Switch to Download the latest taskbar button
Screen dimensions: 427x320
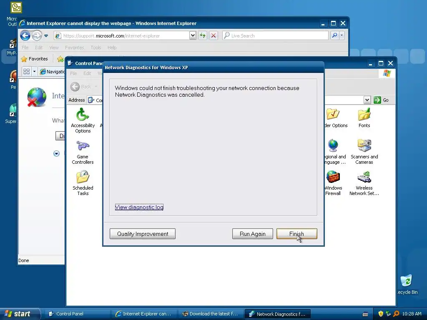click(211, 314)
